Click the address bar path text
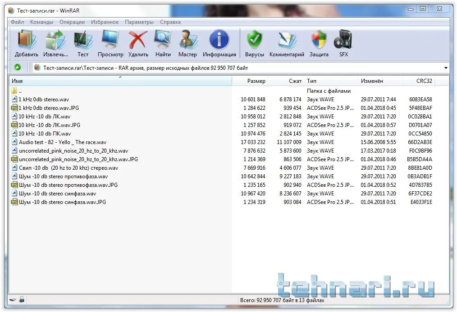The height and width of the screenshot is (312, 457). tap(146, 68)
